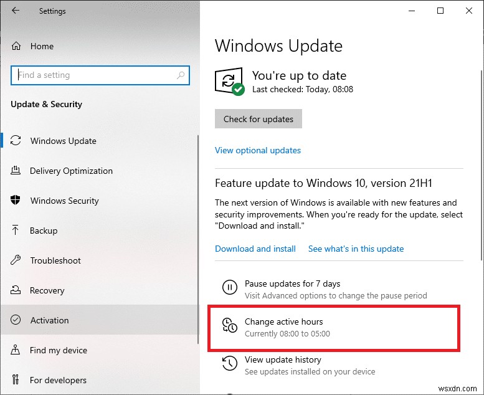Click the Delivery Optimization icon

tap(16, 171)
